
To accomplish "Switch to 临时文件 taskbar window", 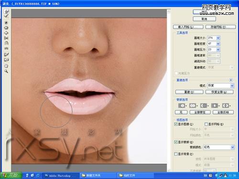I will pos(135,176).
